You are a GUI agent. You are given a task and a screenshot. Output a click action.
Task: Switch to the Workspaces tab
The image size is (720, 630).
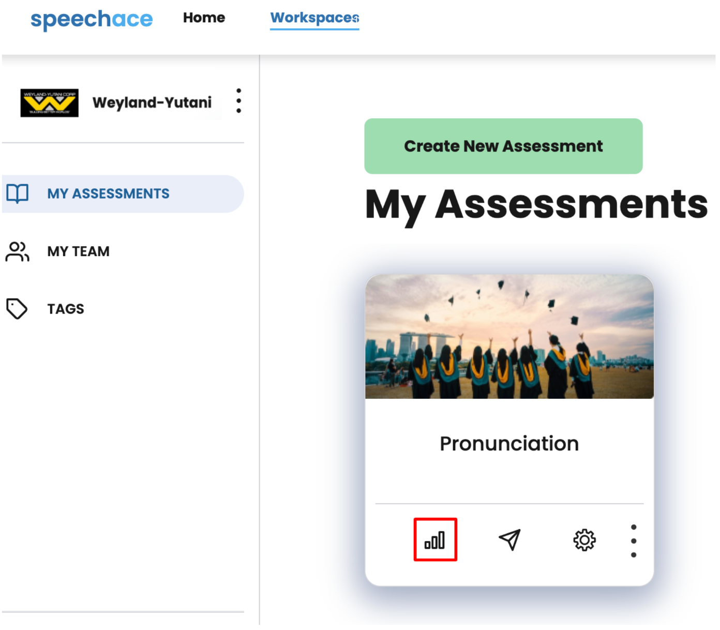(314, 18)
